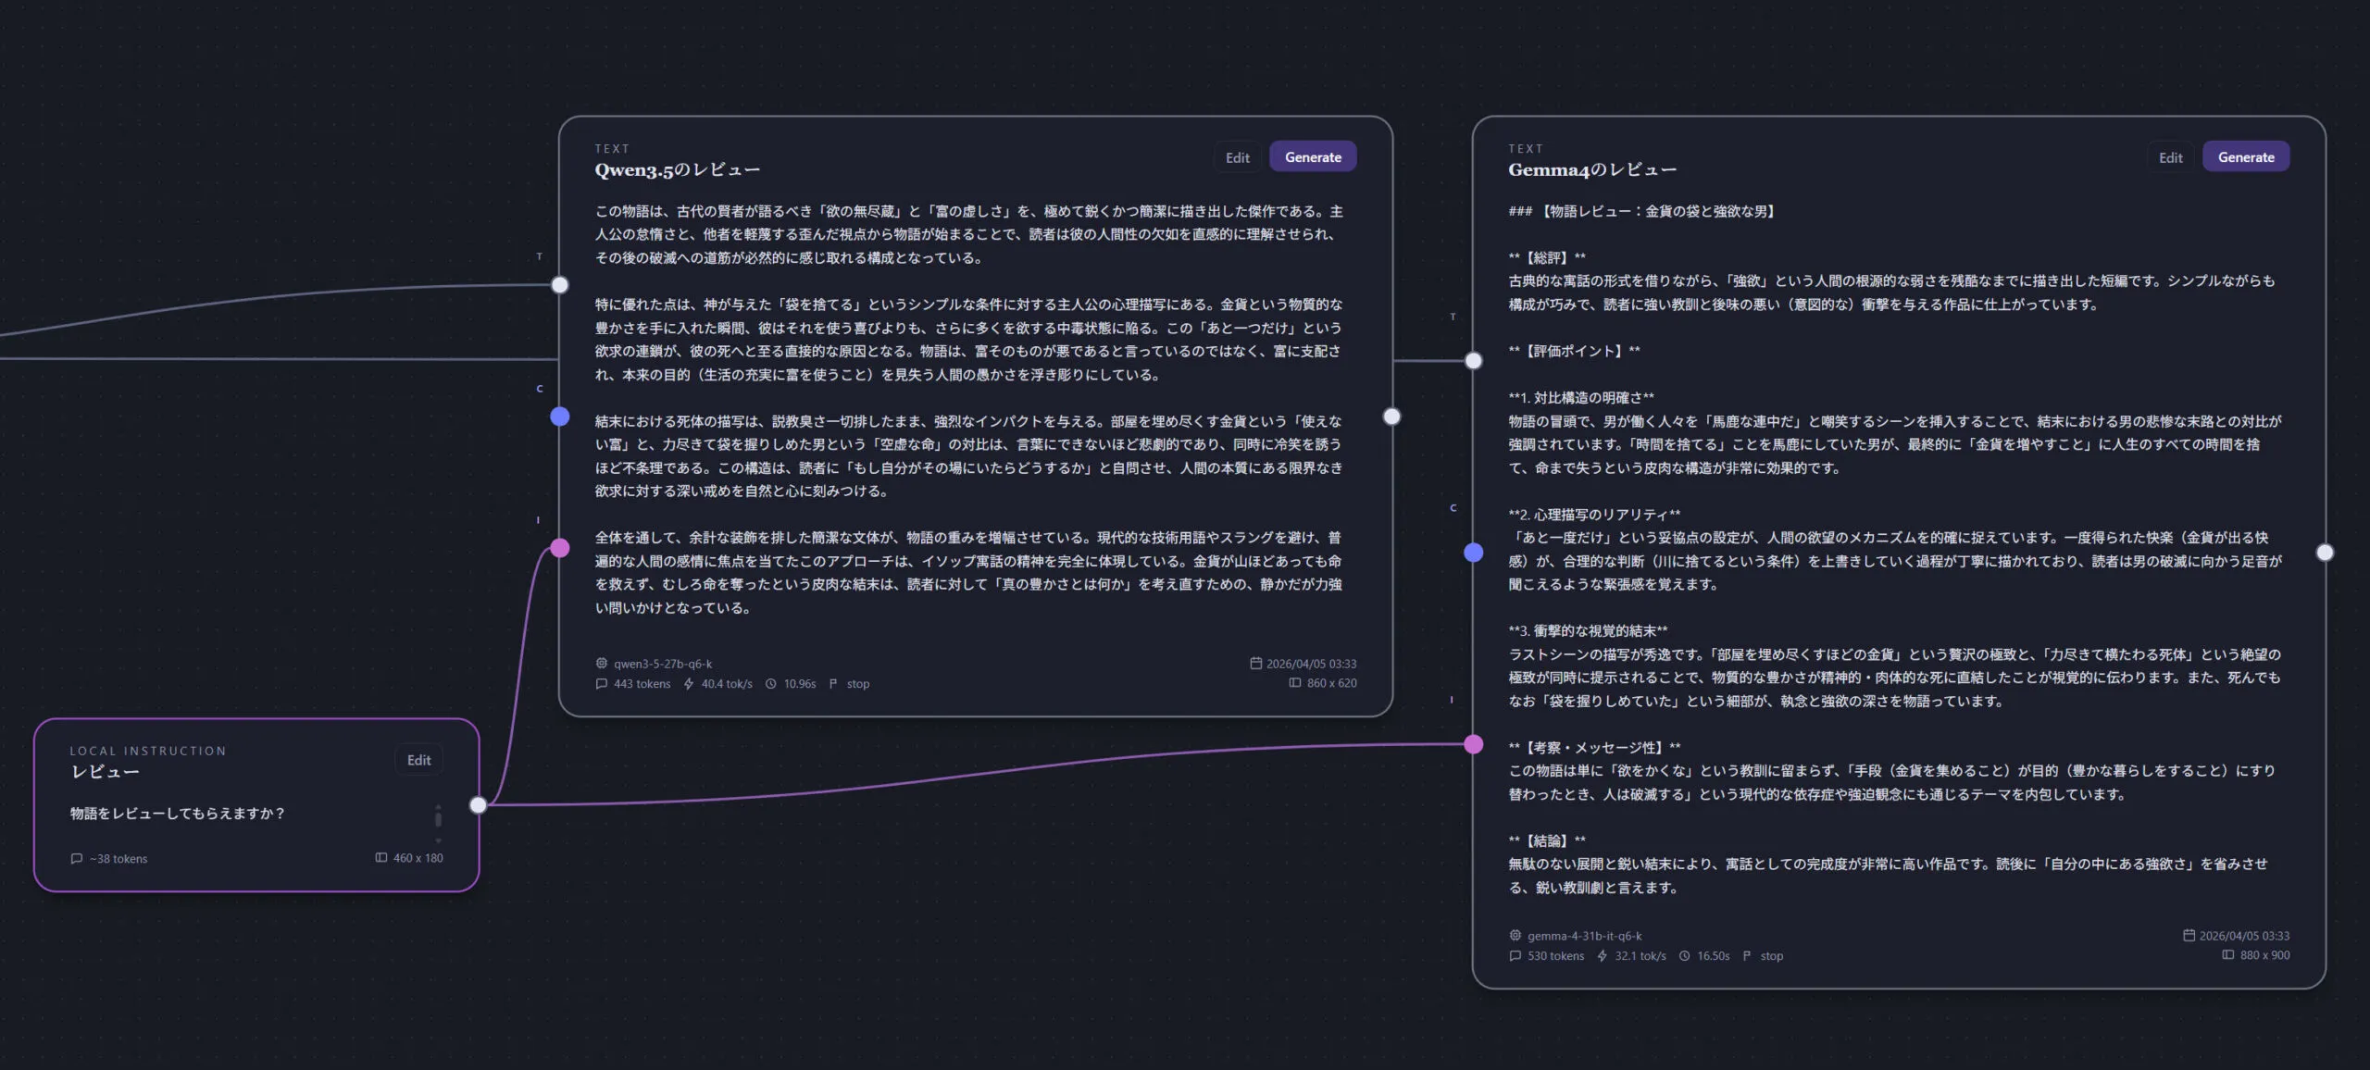Click the clock icon beside 16.50s
Screen dimensions: 2370x1070
1685,956
